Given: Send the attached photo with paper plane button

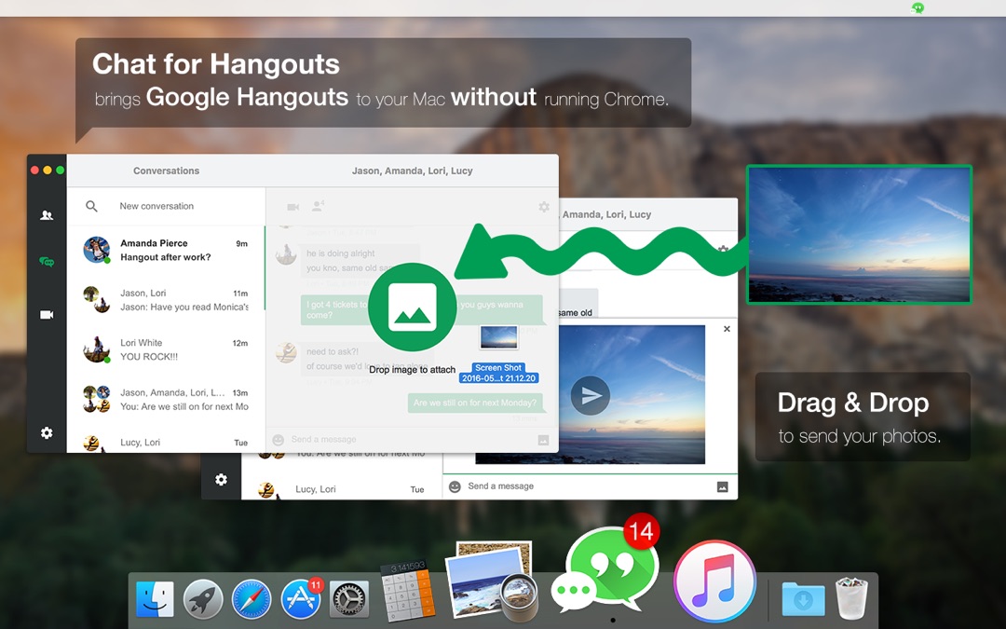Looking at the screenshot, I should click(x=591, y=395).
